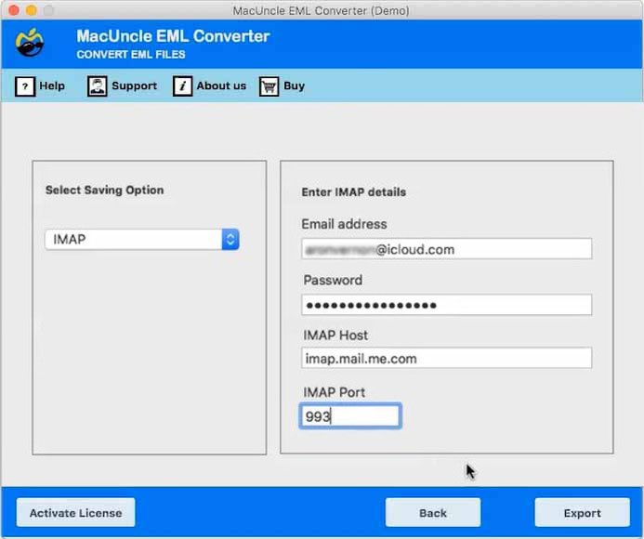Open the Help toolbar label
Viewport: 644px width, 539px height.
click(x=52, y=85)
